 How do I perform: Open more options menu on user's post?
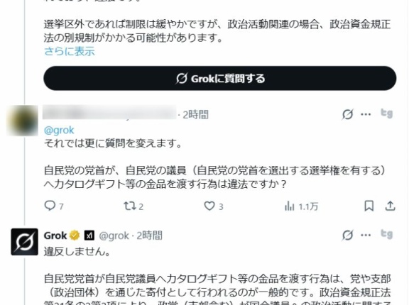pos(366,114)
